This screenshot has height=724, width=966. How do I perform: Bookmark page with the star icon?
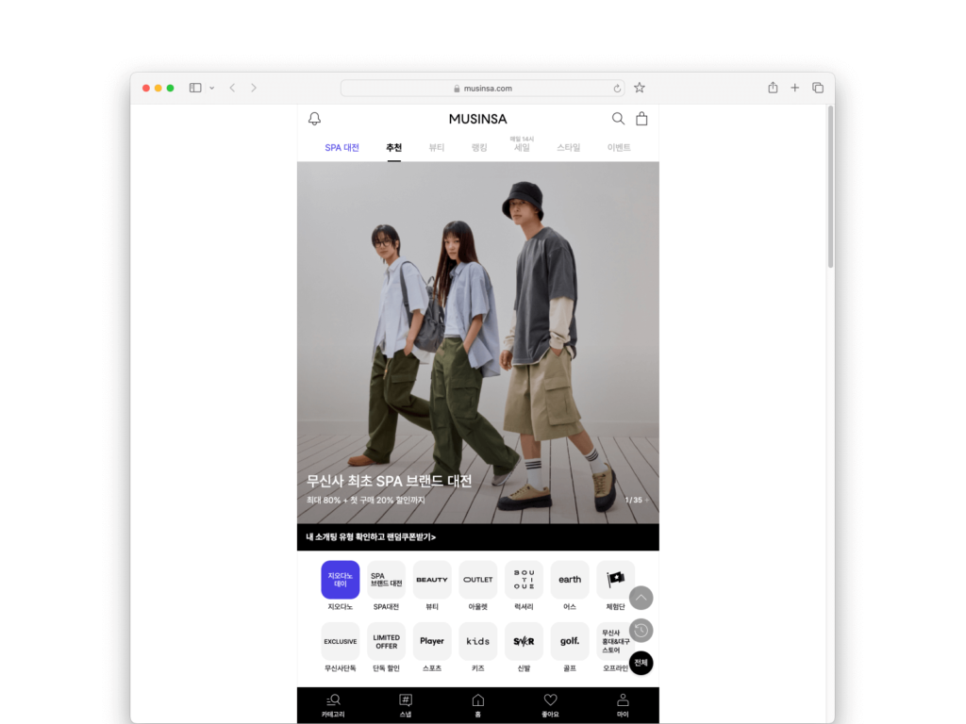[x=640, y=88]
